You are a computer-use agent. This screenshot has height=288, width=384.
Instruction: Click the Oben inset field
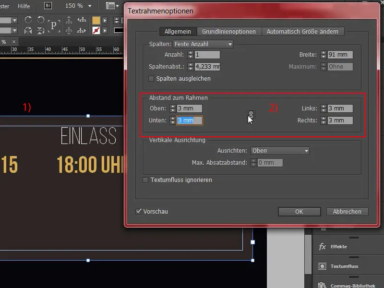(x=190, y=108)
